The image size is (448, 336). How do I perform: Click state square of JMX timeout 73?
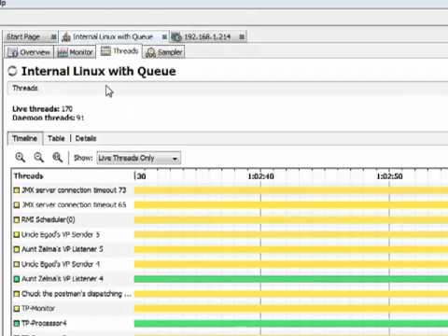(17, 190)
